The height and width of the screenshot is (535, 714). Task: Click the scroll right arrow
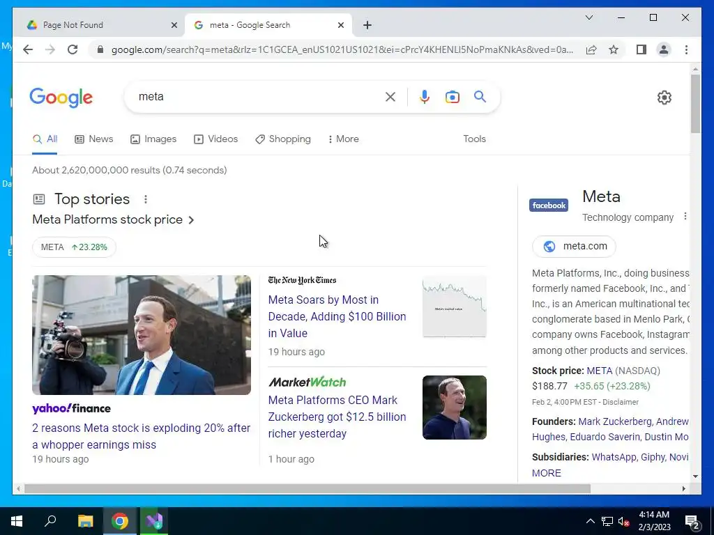coord(683,488)
